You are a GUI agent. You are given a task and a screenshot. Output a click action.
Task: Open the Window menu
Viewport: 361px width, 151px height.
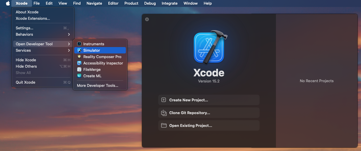[x=191, y=3]
